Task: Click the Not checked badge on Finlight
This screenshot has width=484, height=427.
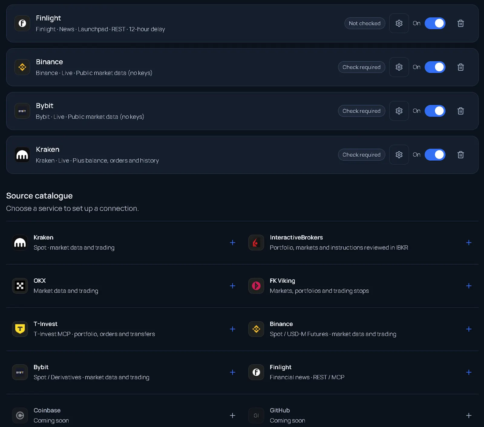Action: pyautogui.click(x=365, y=23)
